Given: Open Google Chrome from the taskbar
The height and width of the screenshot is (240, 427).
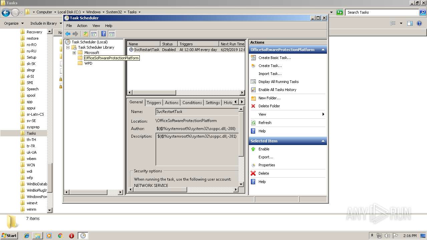Looking at the screenshot, I should click(60, 236).
